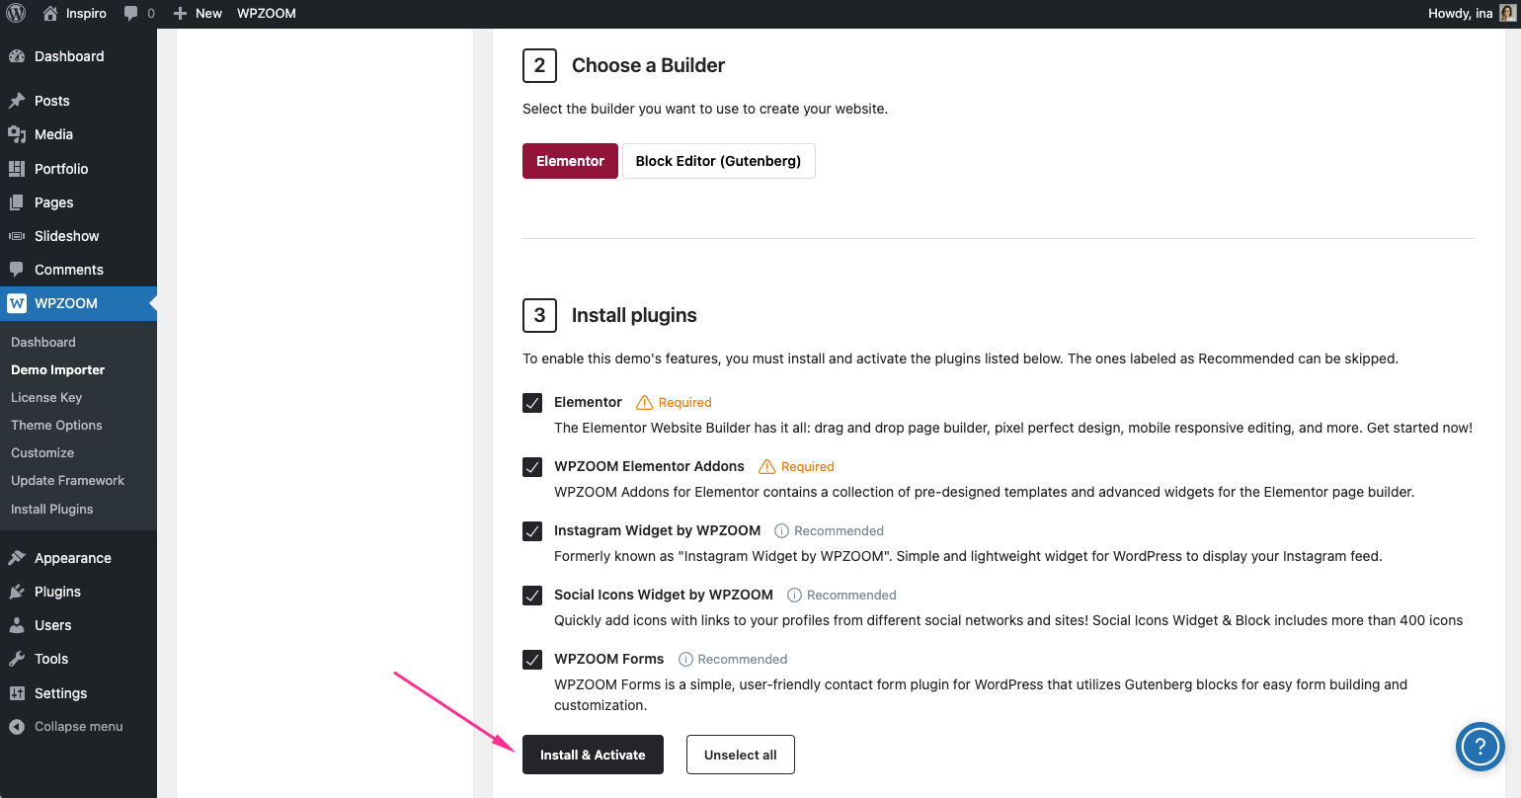The image size is (1521, 798).
Task: Open License Key submenu link
Action: (46, 397)
